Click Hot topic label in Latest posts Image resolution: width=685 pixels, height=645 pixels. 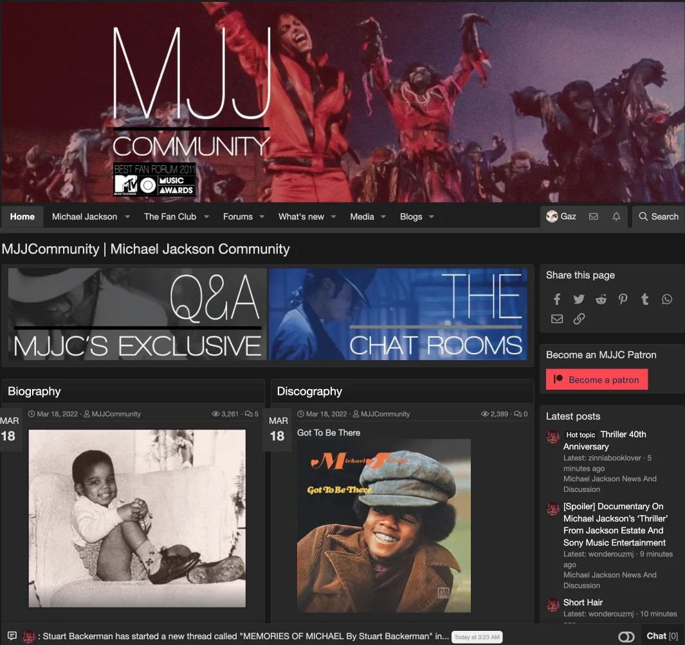coord(580,435)
